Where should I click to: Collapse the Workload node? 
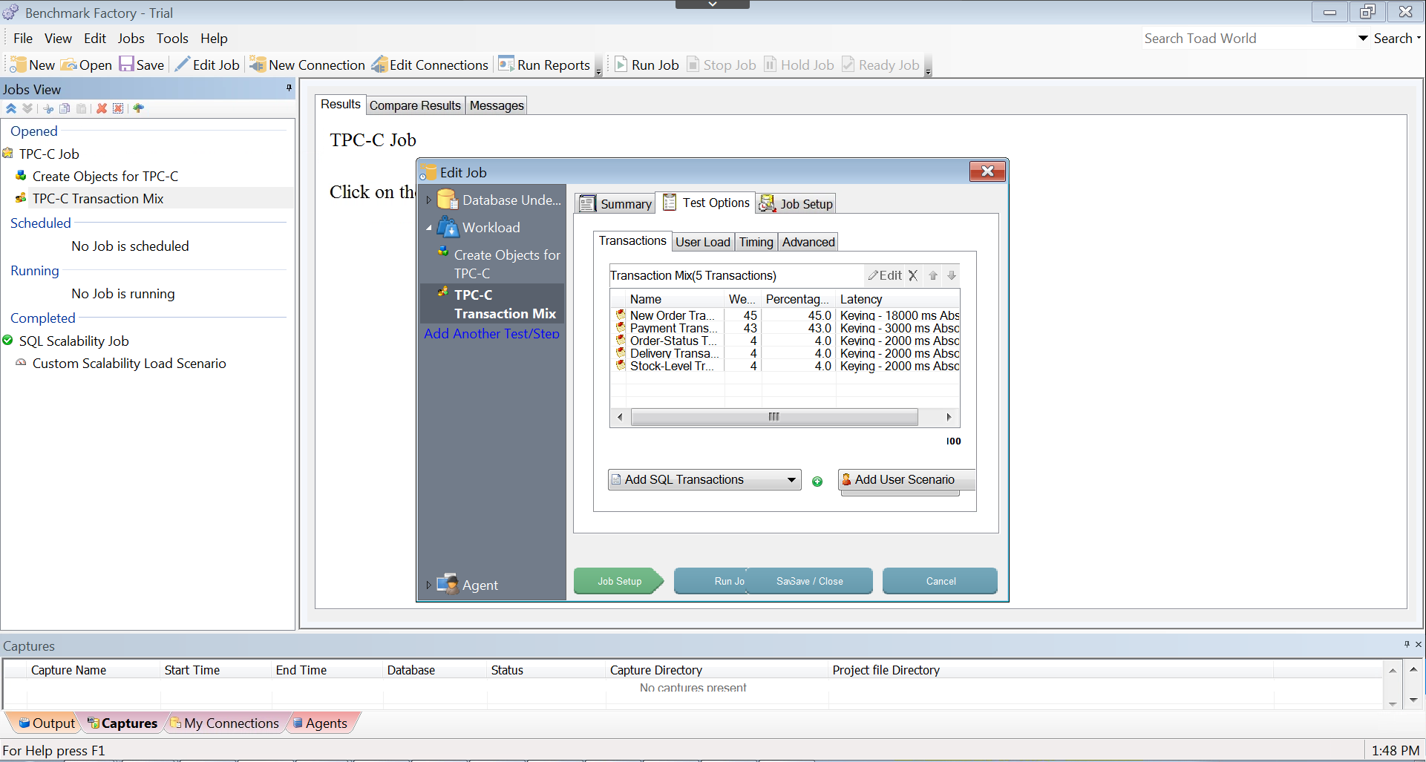point(428,228)
